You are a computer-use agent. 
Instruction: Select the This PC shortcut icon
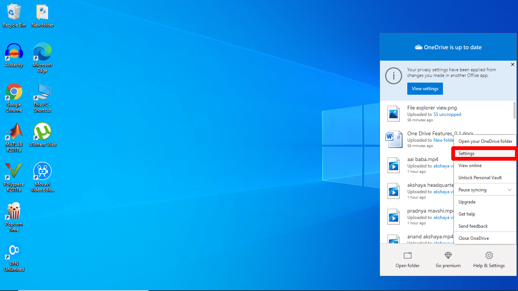tap(42, 98)
